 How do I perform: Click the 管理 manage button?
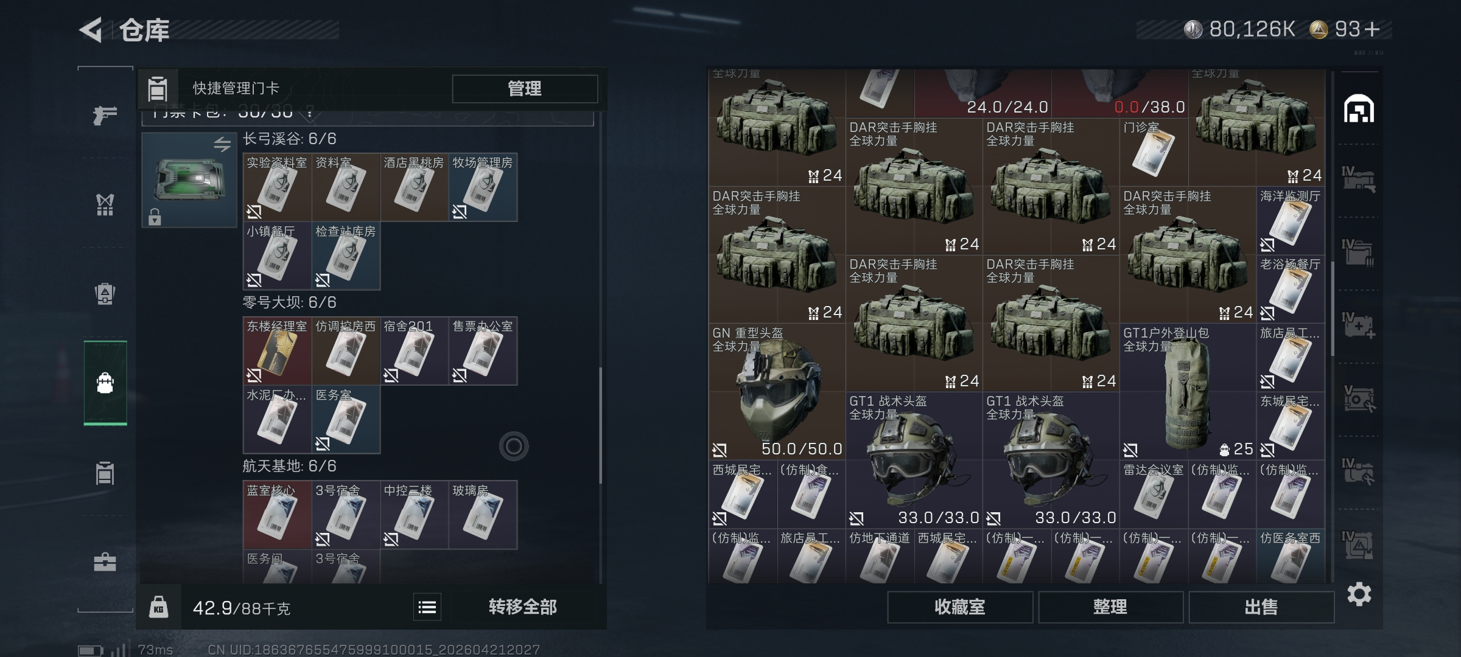click(x=525, y=89)
